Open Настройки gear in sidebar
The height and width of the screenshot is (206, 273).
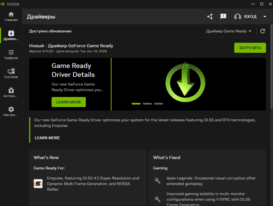tap(11, 112)
